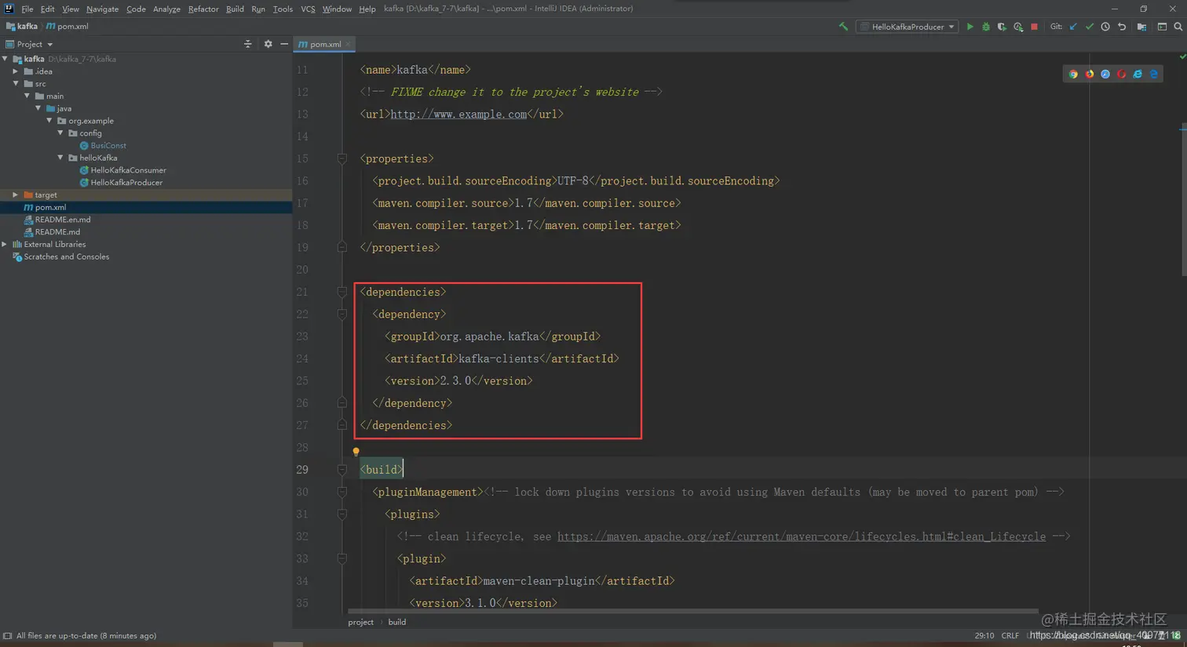This screenshot has height=647, width=1187.
Task: Click the CRLF line separator in status bar
Action: click(1010, 636)
